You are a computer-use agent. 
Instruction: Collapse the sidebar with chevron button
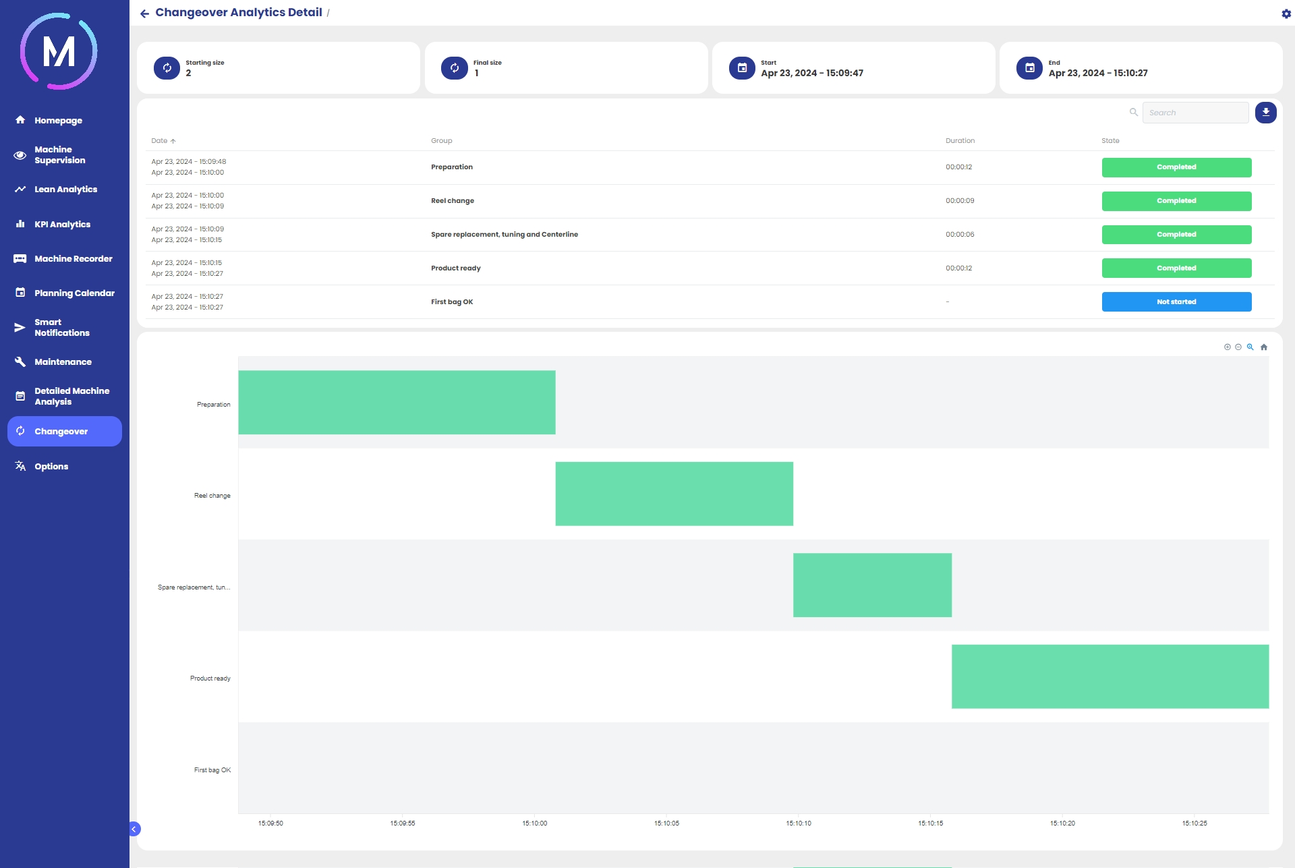click(x=134, y=829)
